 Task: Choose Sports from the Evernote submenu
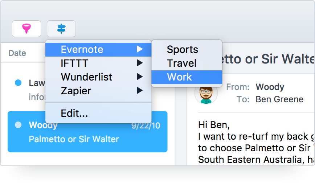(x=182, y=49)
